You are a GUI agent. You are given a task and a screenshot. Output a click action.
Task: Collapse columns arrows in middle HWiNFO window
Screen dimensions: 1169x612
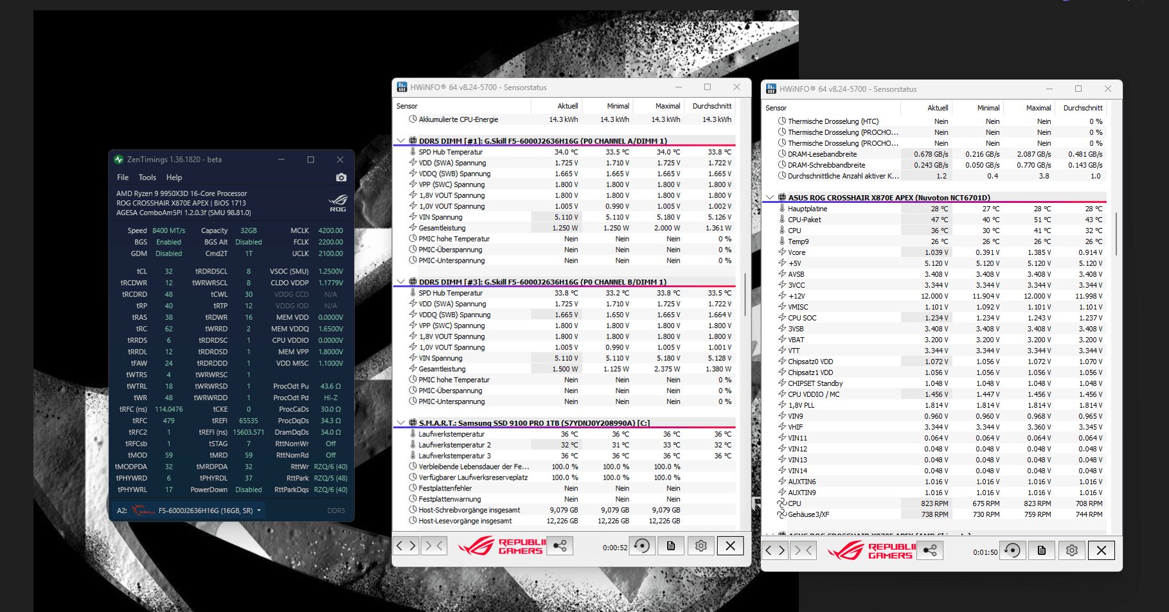tap(434, 546)
